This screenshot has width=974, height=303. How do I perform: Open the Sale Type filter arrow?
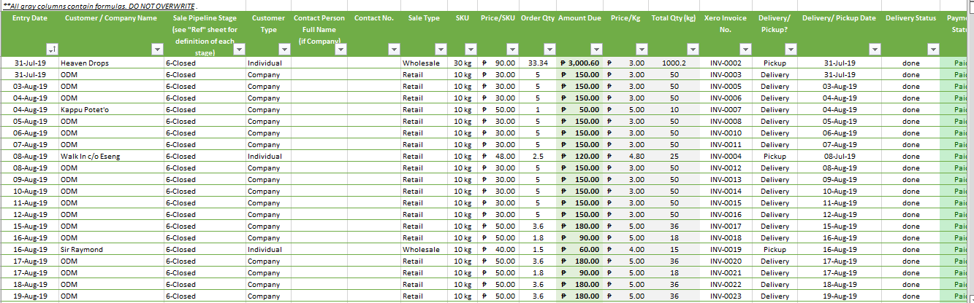click(441, 49)
